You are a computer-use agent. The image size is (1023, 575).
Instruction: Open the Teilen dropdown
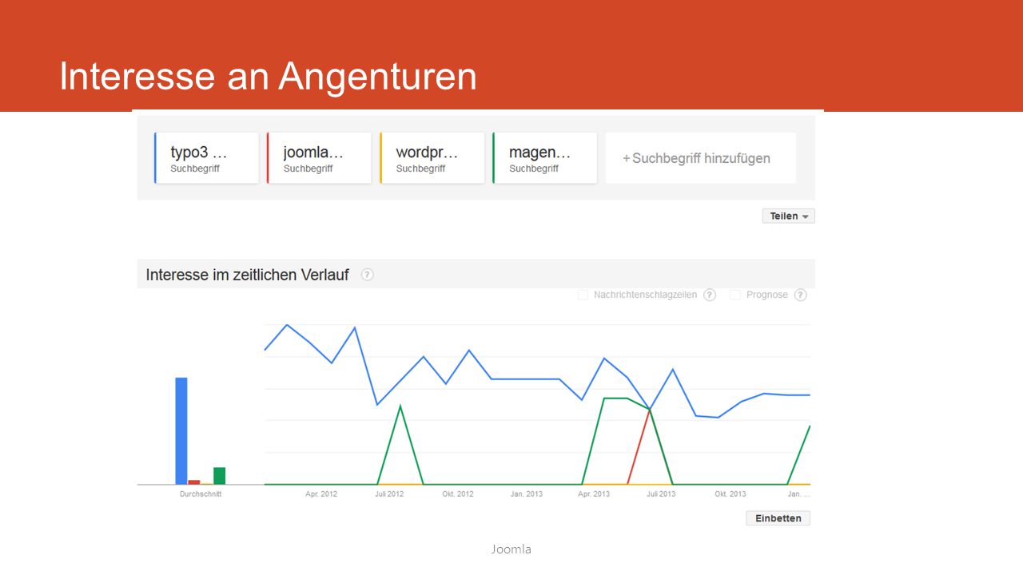[789, 216]
